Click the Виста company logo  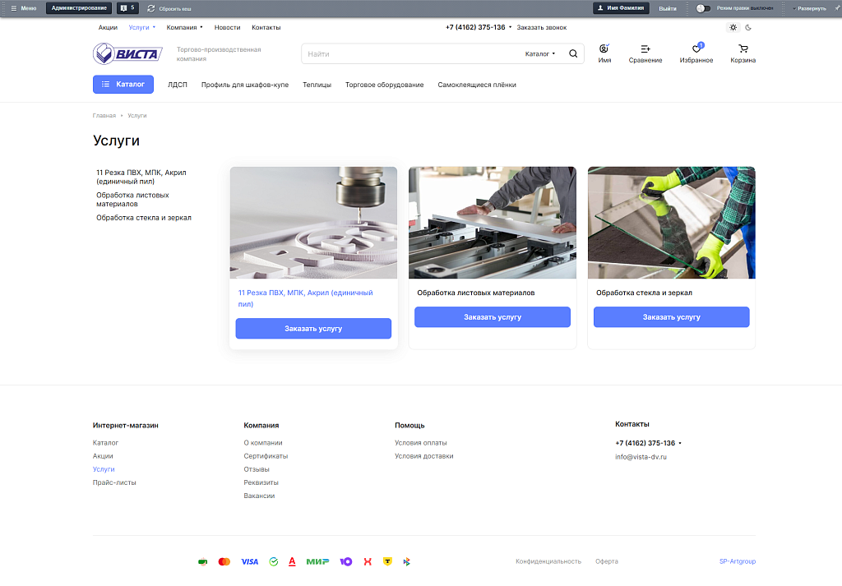point(127,53)
